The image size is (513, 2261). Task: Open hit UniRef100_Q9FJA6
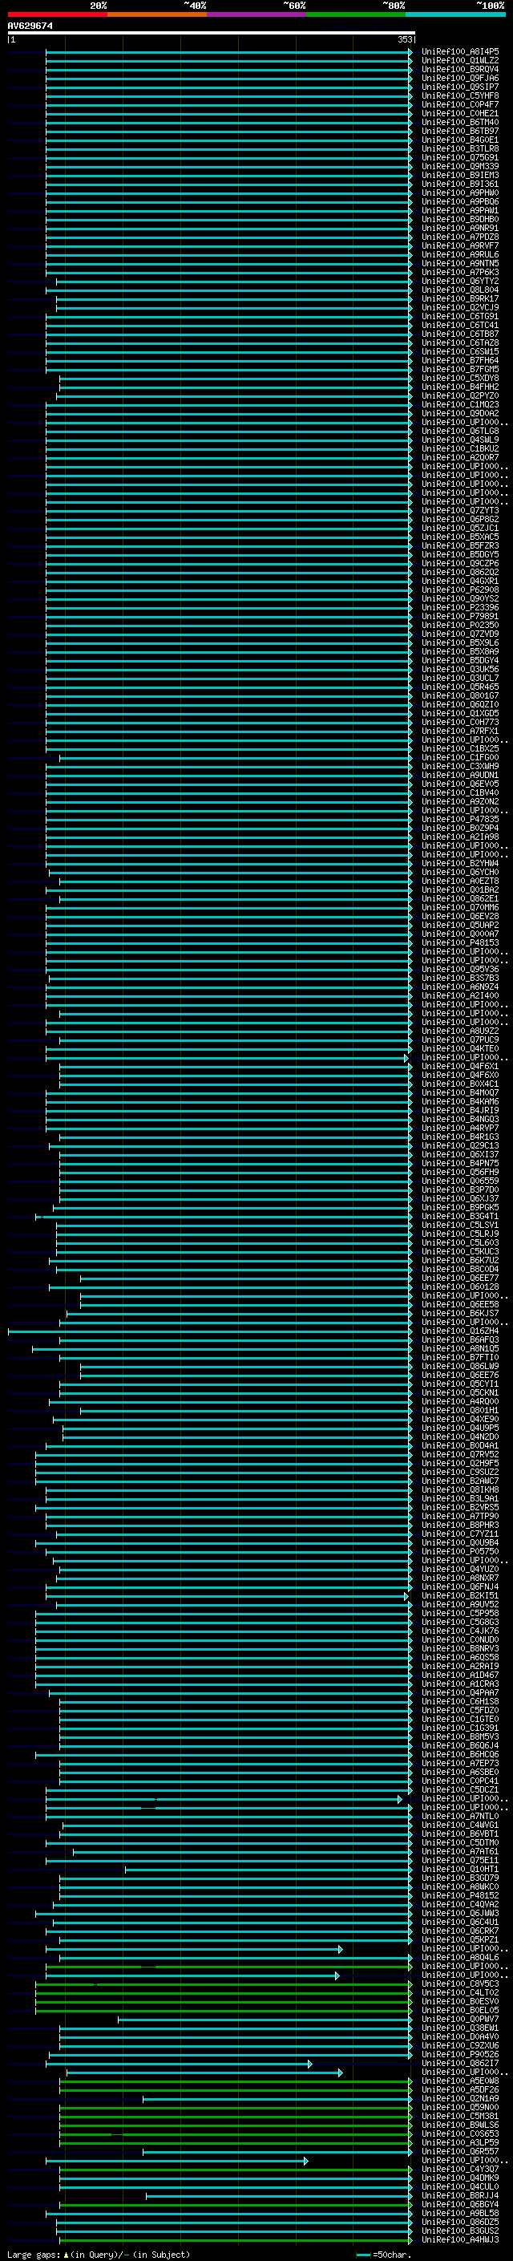(x=460, y=78)
